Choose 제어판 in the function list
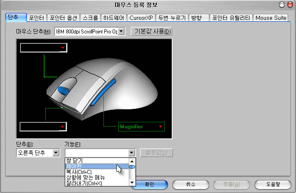The width and height of the screenshot is (296, 193). pos(97,166)
